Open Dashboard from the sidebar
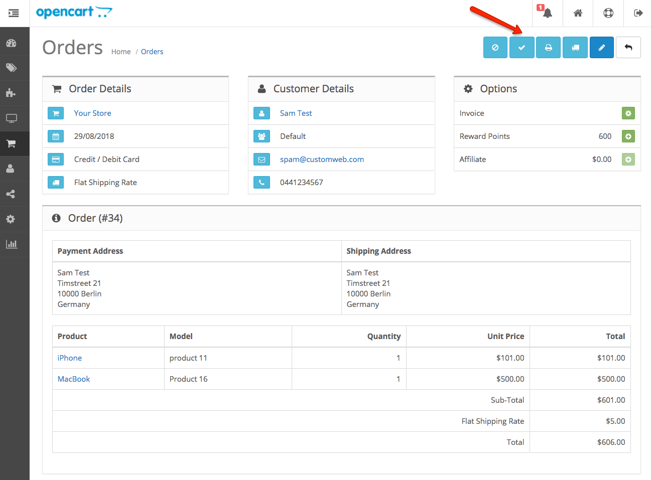651x480 pixels. [12, 43]
